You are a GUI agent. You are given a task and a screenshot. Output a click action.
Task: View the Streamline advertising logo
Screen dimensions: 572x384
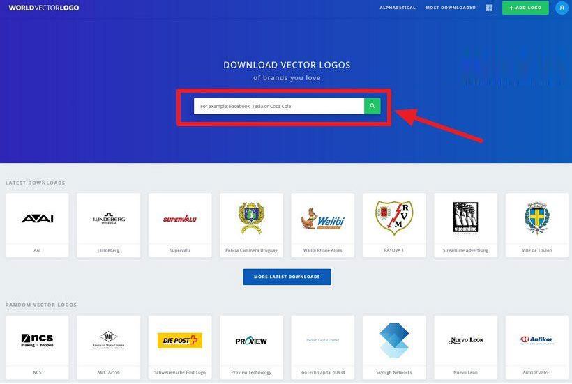[x=465, y=219]
